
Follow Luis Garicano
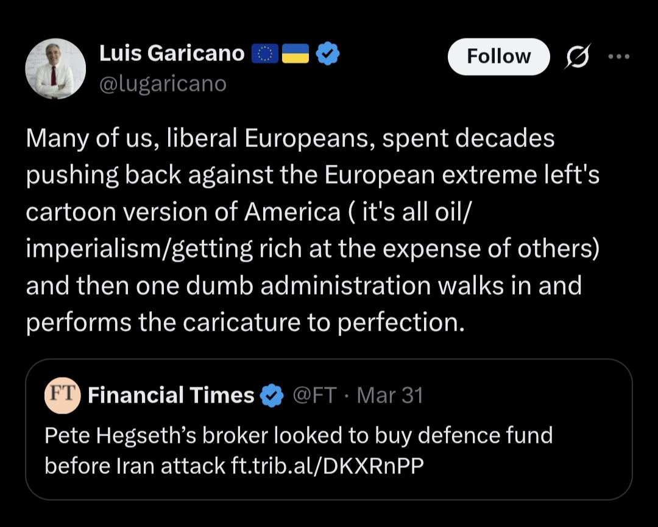(498, 57)
